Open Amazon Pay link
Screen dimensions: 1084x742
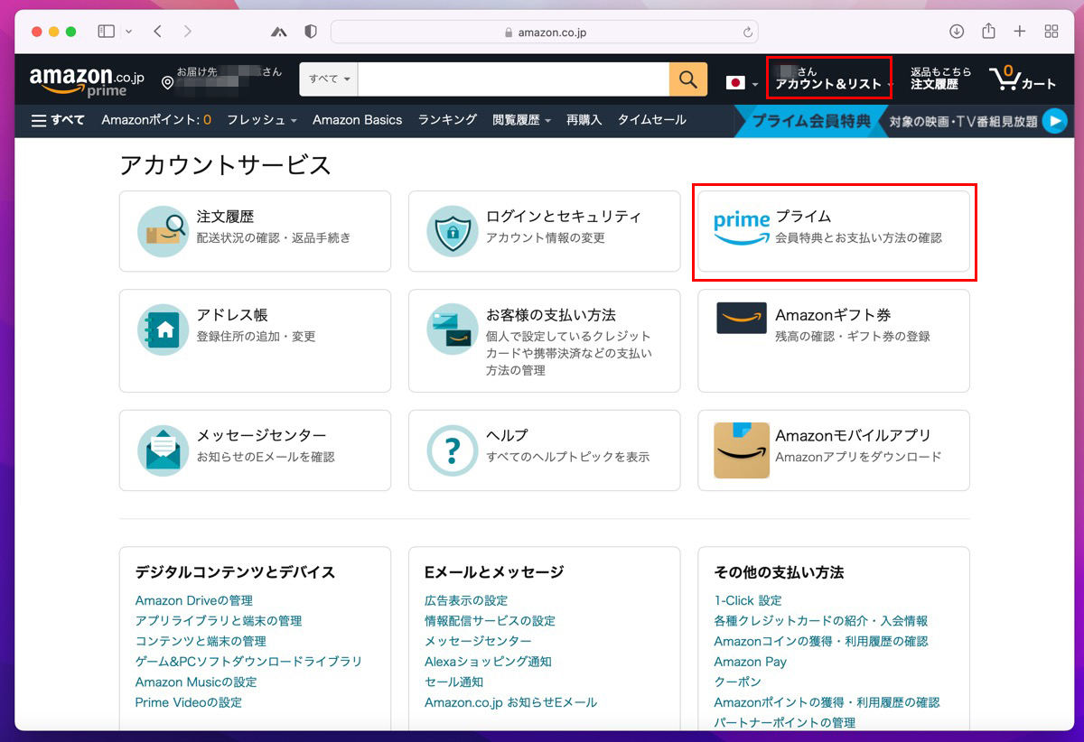[751, 662]
